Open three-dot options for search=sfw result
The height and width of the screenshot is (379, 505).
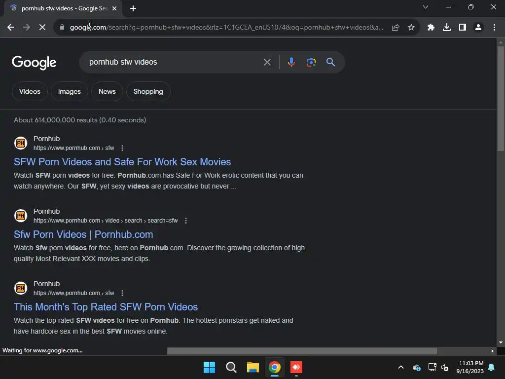click(186, 221)
